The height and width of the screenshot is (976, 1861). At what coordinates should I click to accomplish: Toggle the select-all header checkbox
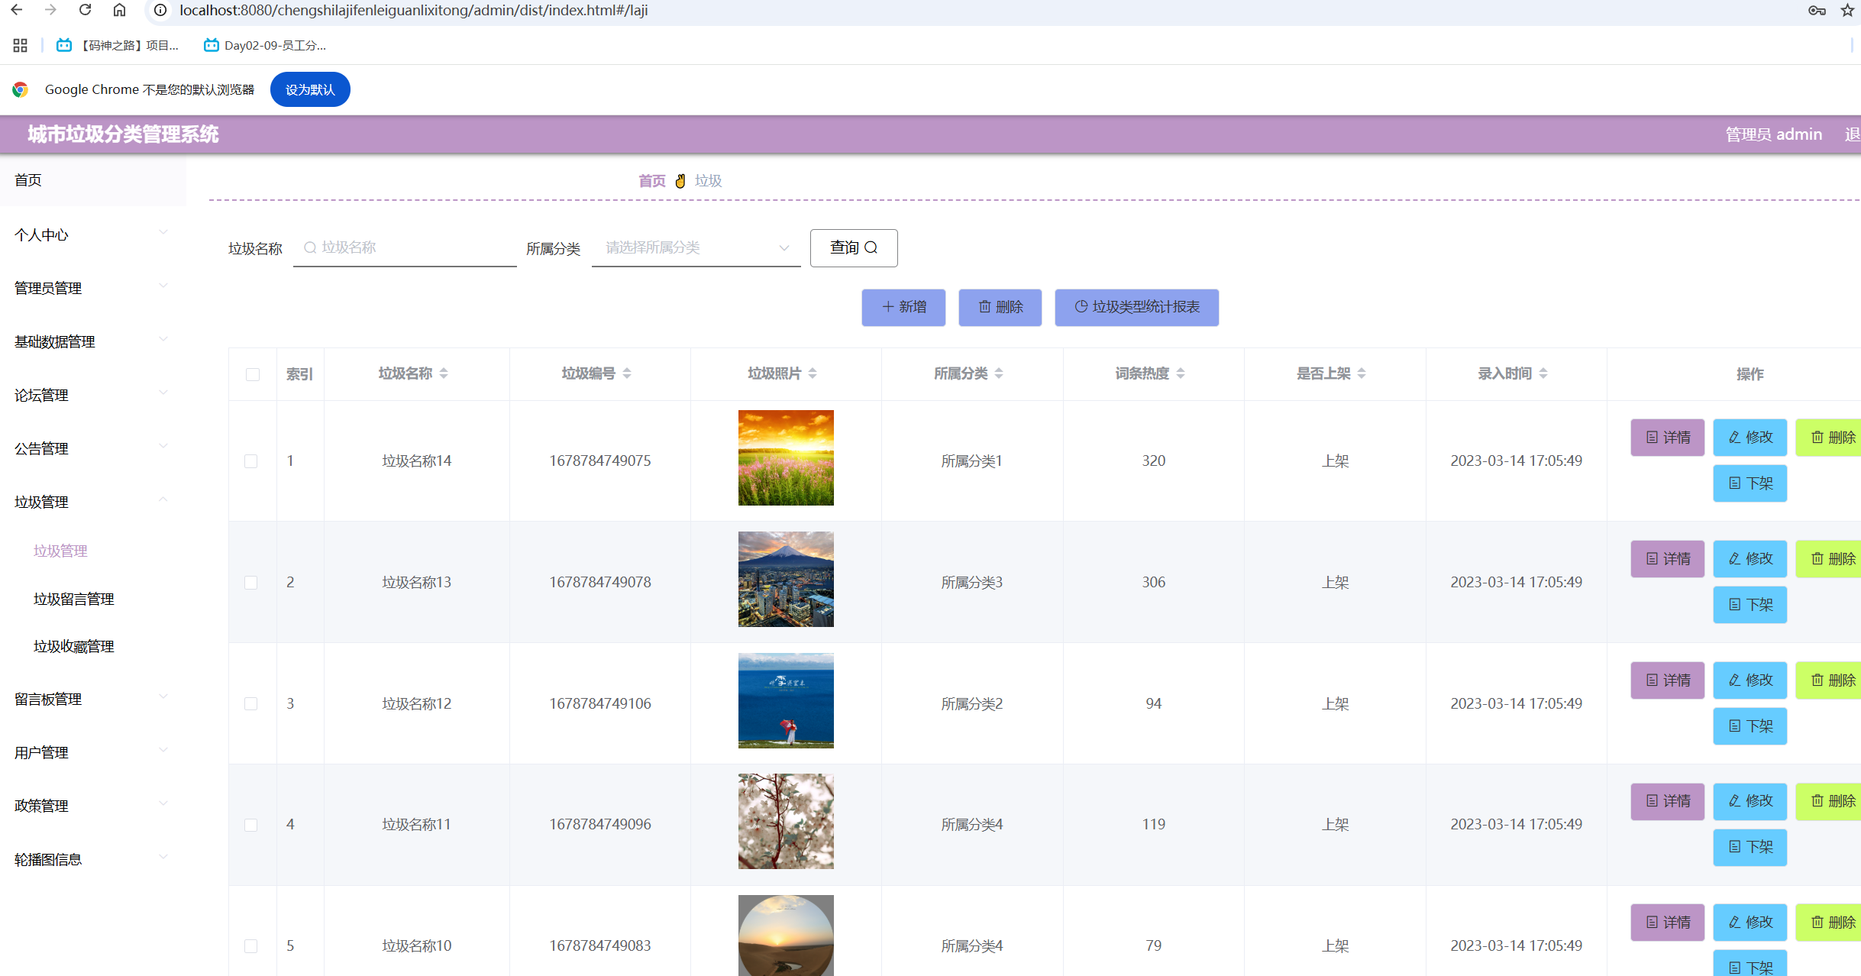253,374
